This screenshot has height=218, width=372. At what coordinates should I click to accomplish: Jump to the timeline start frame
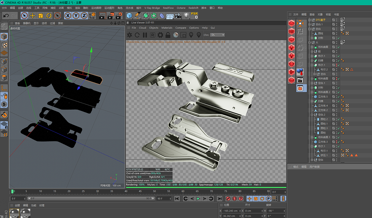[177, 199]
